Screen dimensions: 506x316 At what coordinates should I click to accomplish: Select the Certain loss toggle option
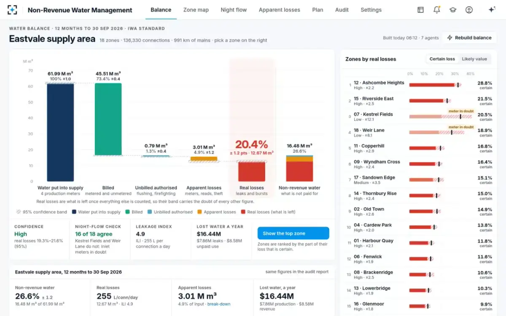(x=442, y=59)
